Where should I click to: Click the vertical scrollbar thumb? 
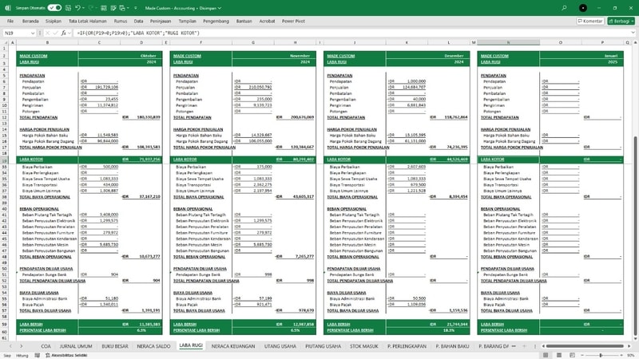point(635,236)
